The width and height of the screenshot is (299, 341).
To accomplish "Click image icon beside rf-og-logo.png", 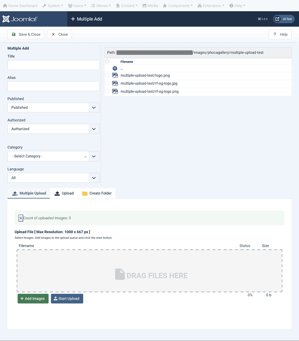I will 115,91.
